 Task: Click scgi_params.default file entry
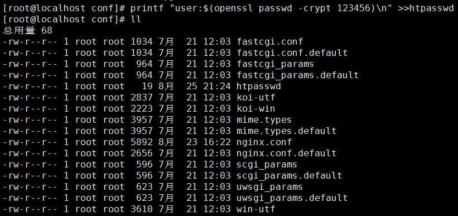[x=290, y=176]
